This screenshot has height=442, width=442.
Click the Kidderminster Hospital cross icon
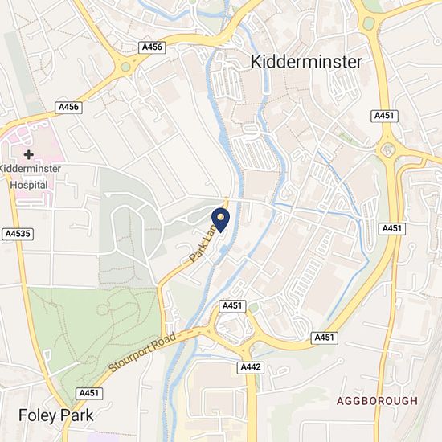tap(28, 154)
